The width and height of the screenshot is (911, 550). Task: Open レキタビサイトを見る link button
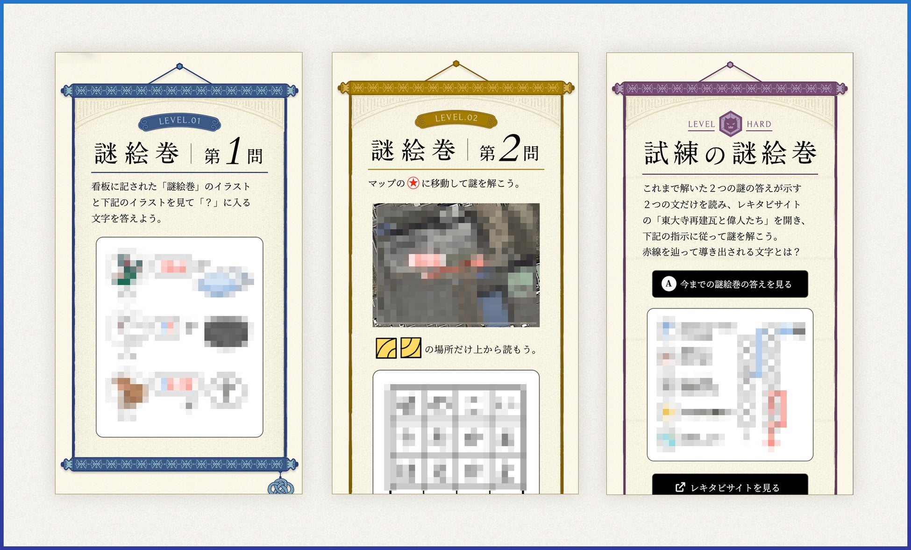[730, 486]
